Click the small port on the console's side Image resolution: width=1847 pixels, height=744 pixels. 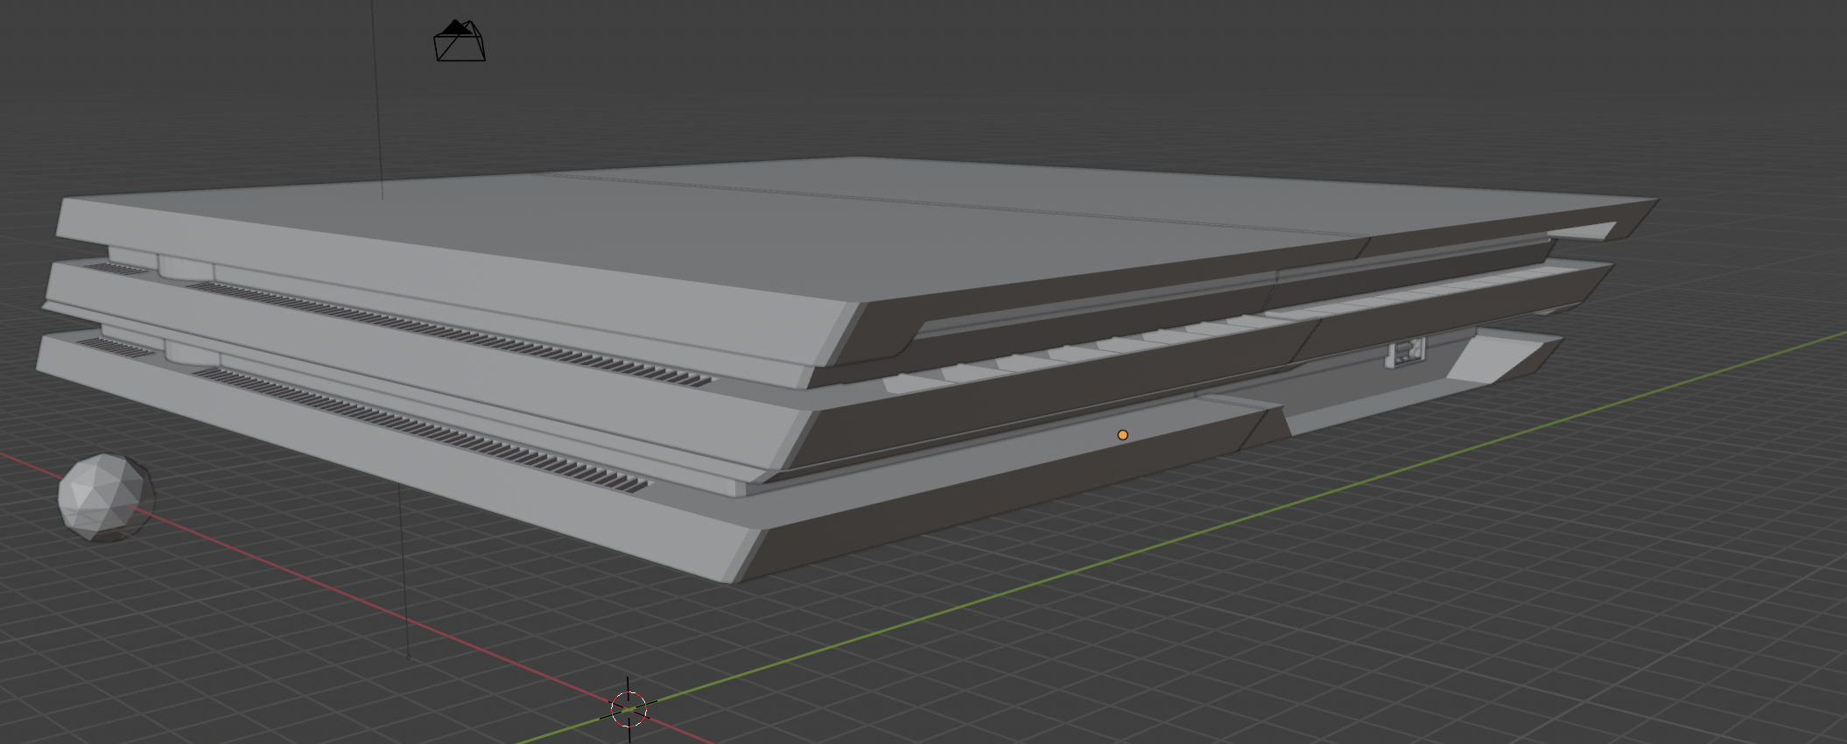1407,351
